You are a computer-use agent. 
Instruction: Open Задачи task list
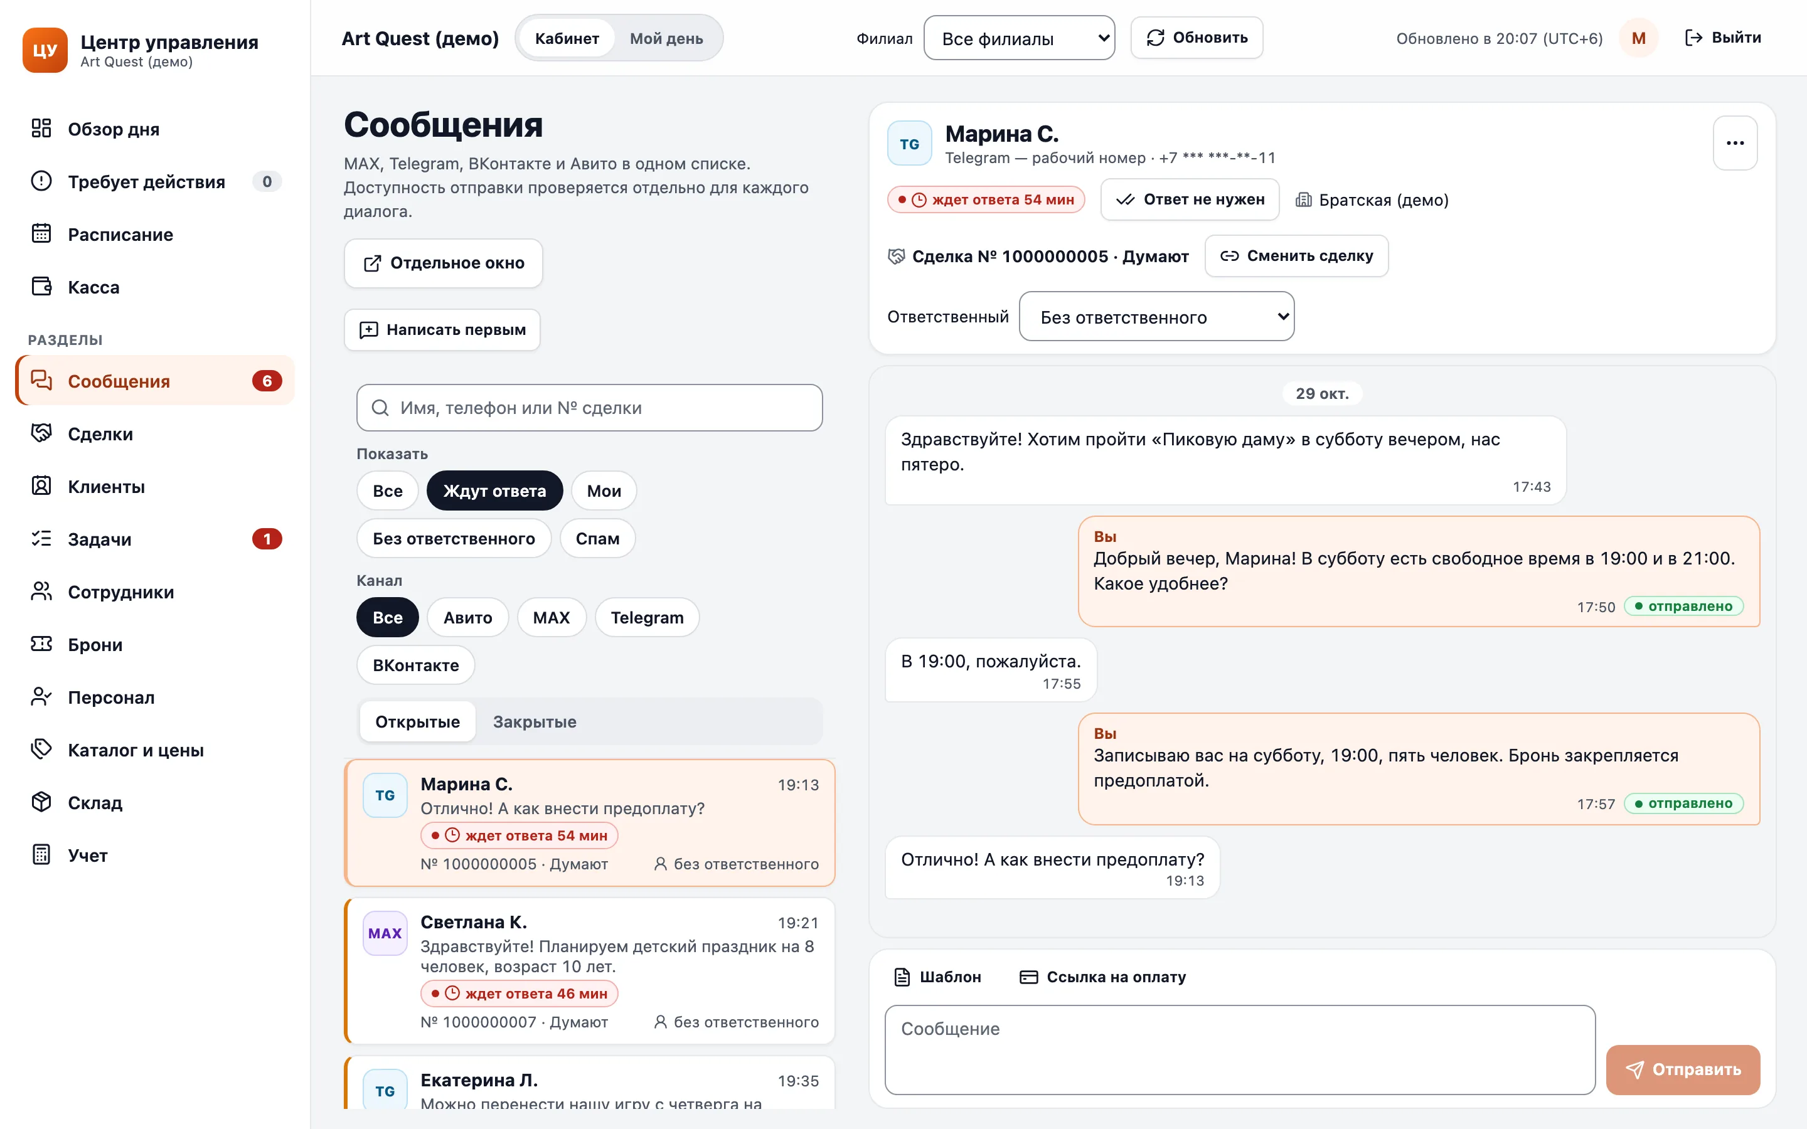[x=154, y=539]
